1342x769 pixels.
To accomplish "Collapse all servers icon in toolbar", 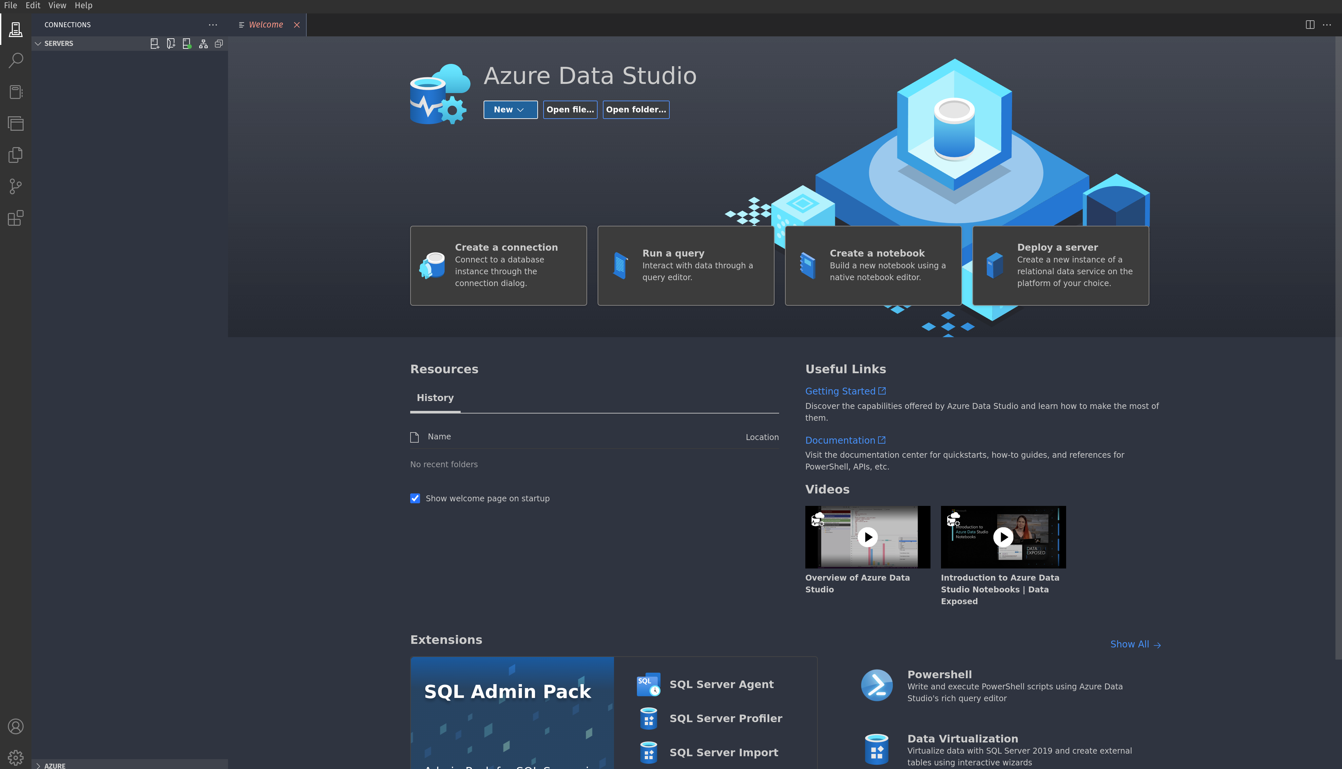I will (219, 44).
